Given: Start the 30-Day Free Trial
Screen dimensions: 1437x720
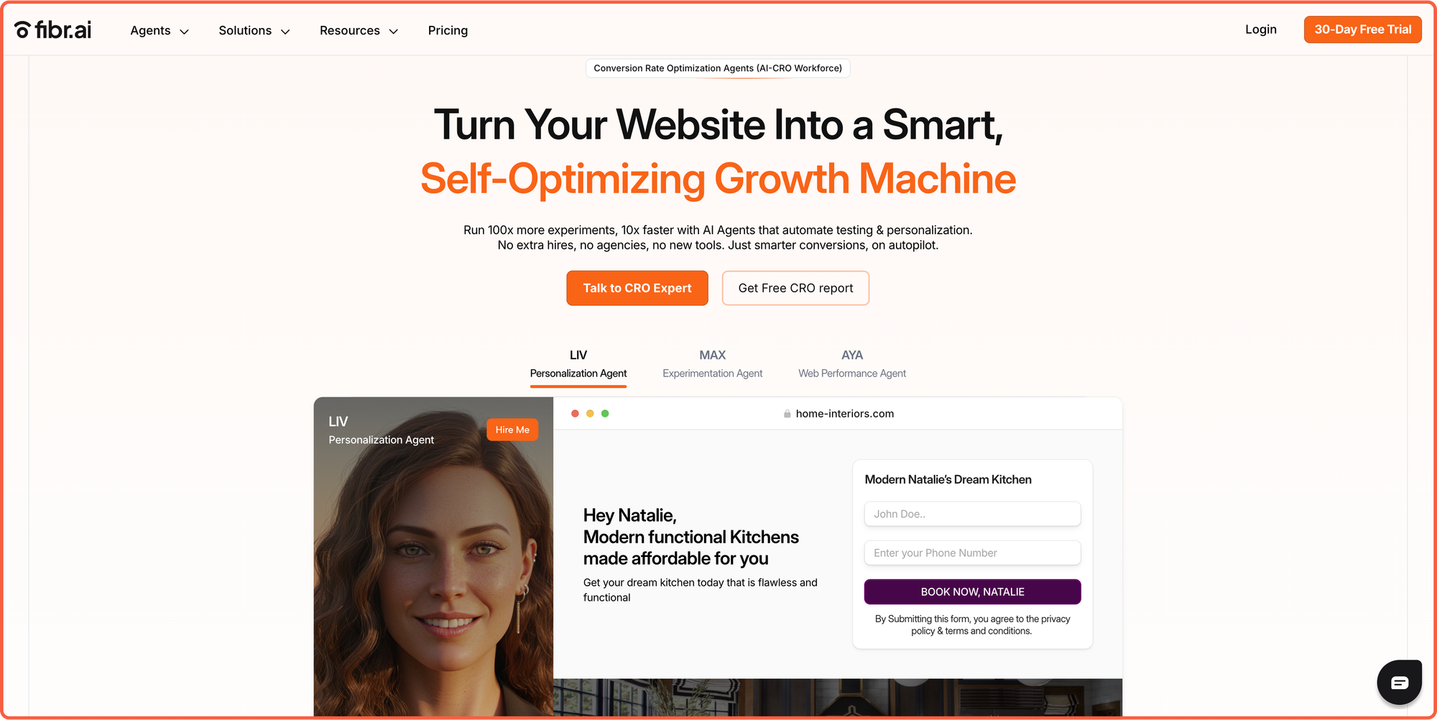Looking at the screenshot, I should point(1363,29).
